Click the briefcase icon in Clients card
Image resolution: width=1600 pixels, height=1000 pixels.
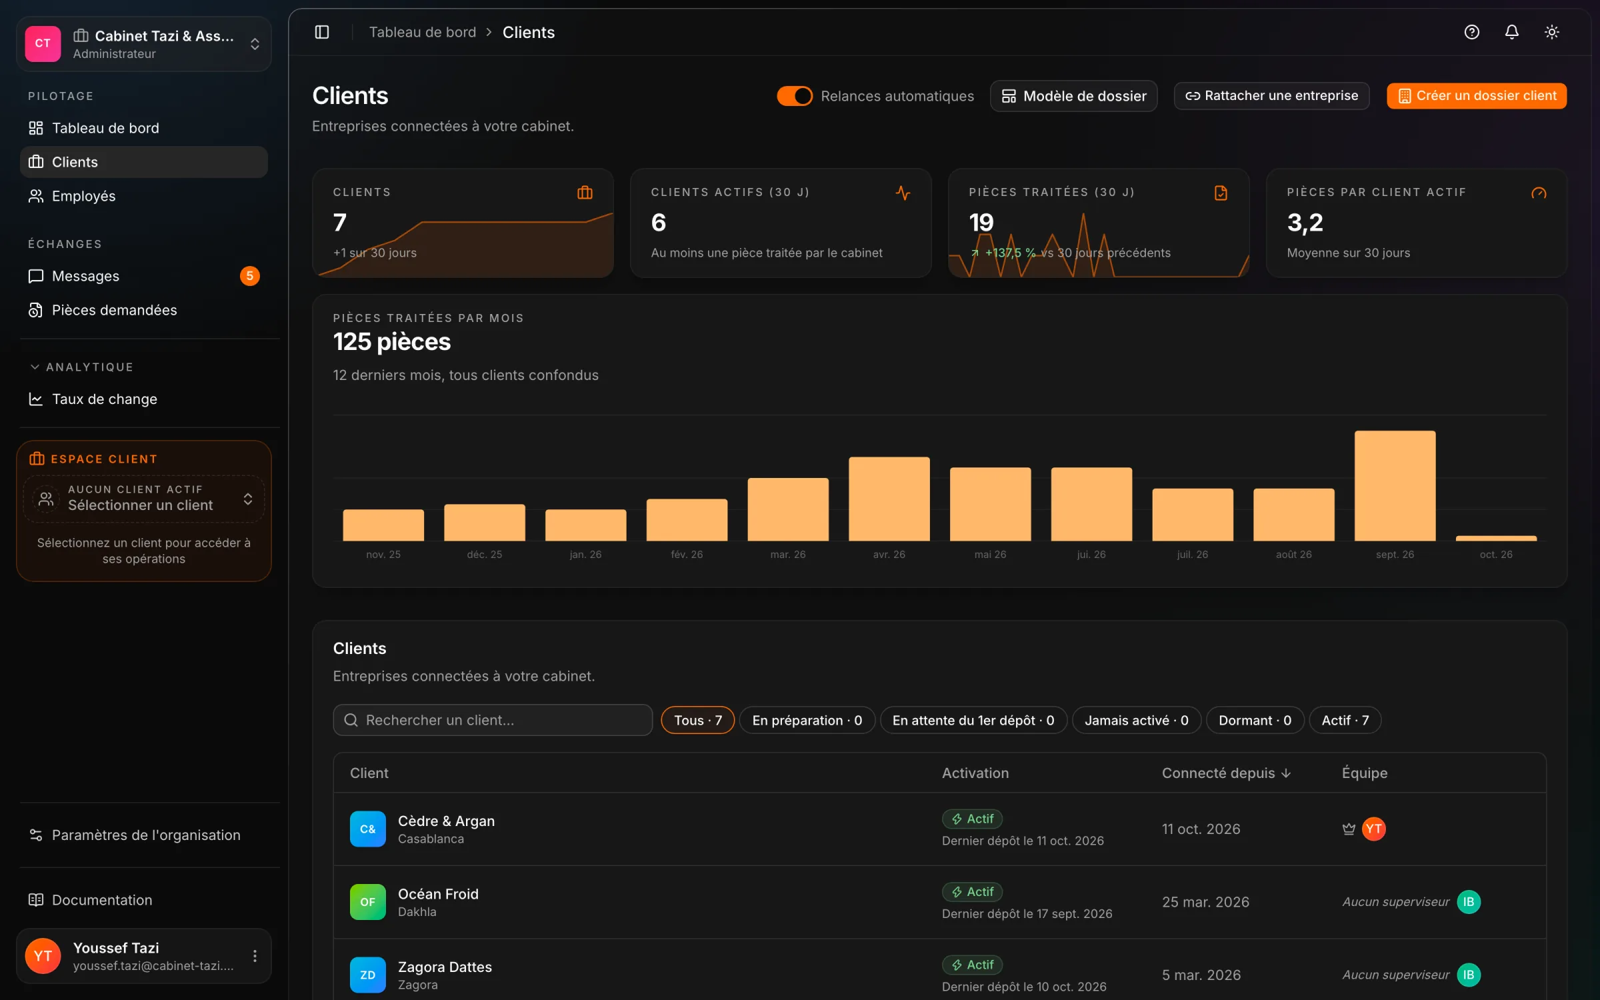(x=585, y=193)
